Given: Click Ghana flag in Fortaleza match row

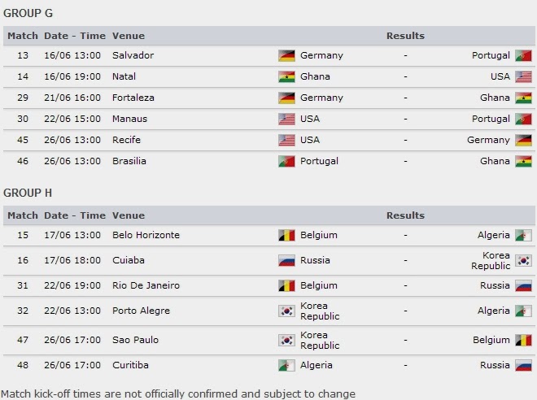Looking at the screenshot, I should 523,98.
